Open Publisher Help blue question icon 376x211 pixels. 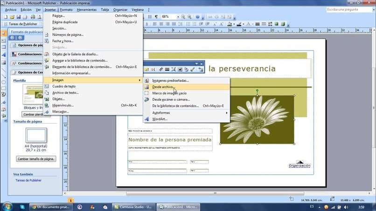[x=197, y=17]
